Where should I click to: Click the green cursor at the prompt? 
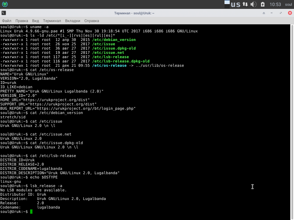[31, 212]
